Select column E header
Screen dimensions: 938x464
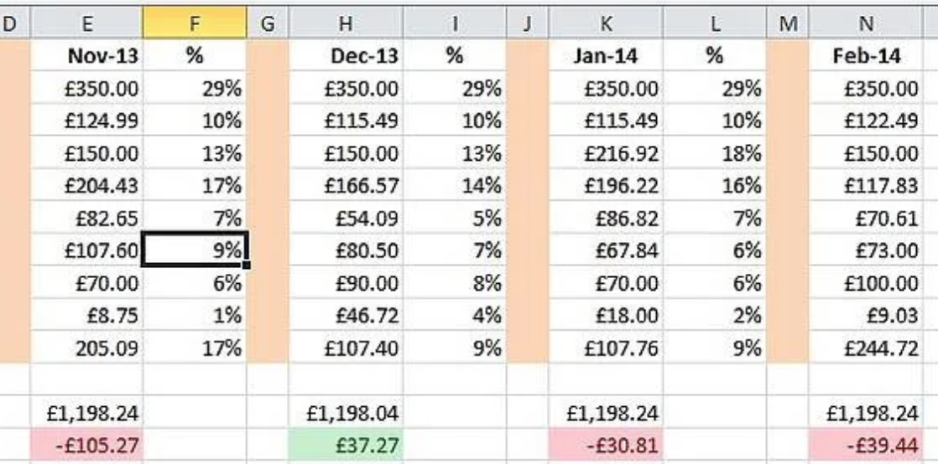86,23
